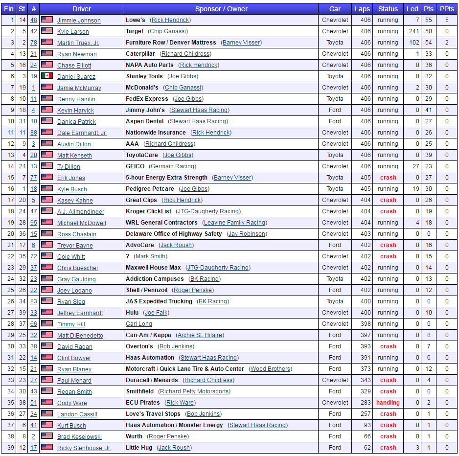Open Stewart Haas Racing link in Jimmy John's row
Image resolution: width=459 pixels, height=456 pixels.
(x=199, y=110)
